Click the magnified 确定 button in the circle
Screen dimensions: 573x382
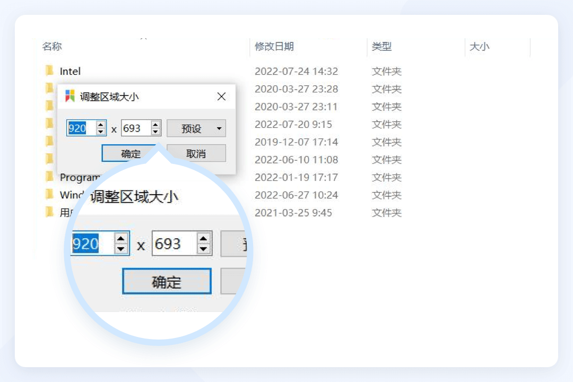167,282
